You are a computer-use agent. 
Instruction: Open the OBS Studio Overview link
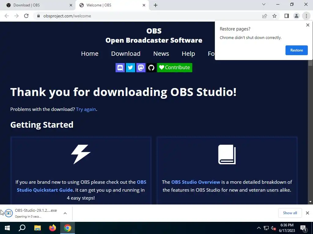click(196, 182)
